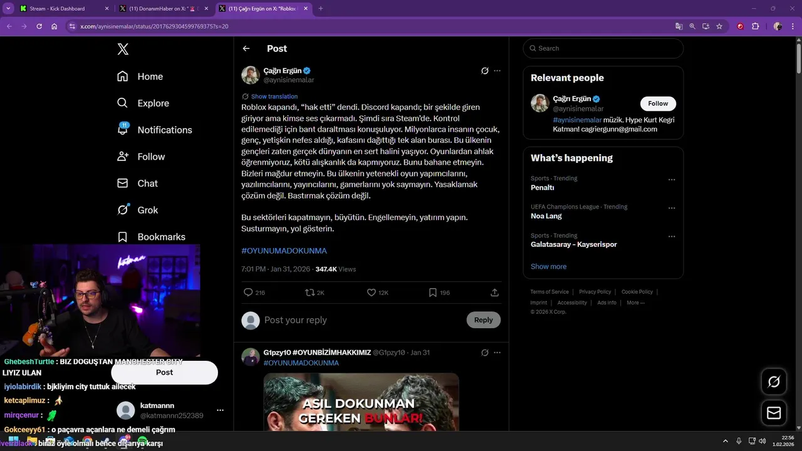Open more options on Çağrı Ergün's post
The image size is (802, 451).
point(497,71)
